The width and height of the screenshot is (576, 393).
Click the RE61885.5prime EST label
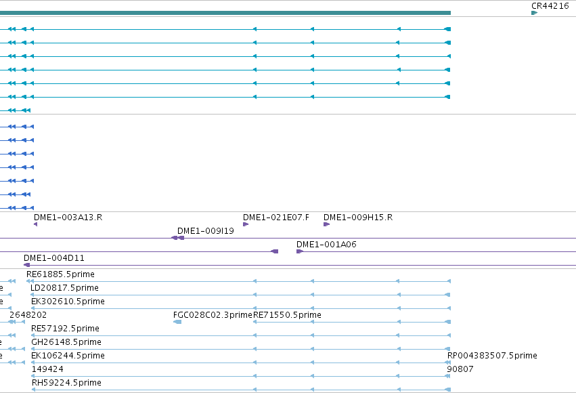tap(60, 274)
